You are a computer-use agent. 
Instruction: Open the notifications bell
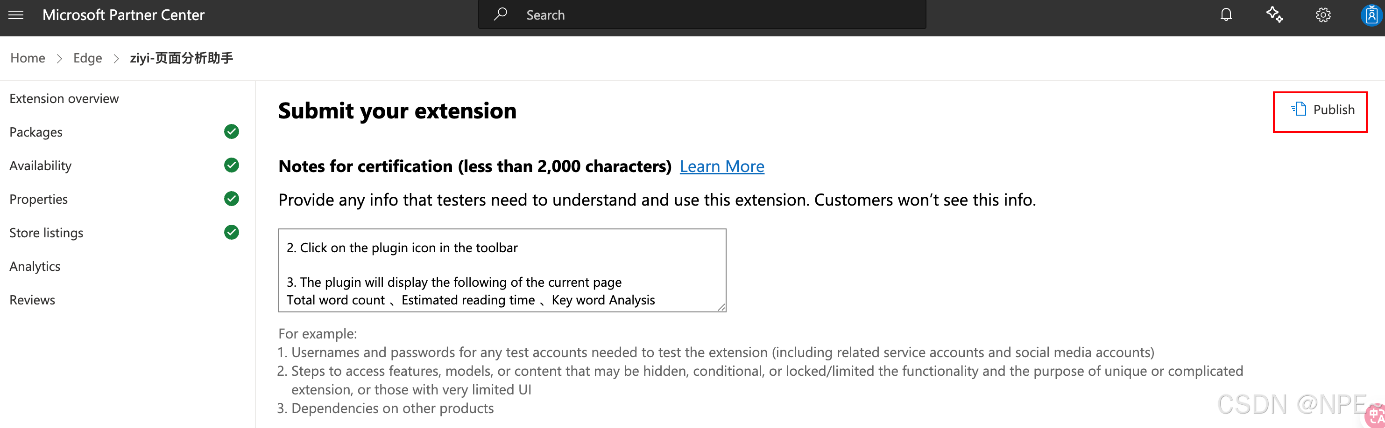pos(1226,14)
